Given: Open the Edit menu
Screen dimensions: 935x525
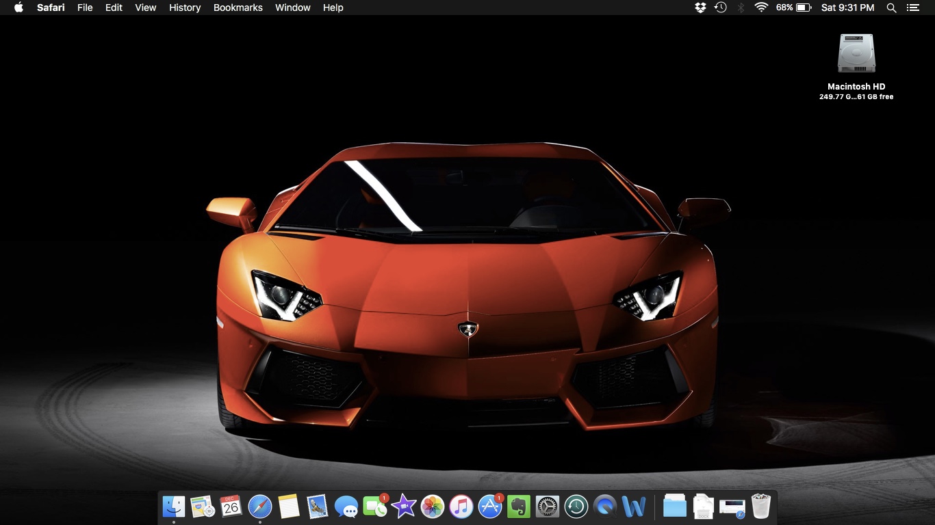Looking at the screenshot, I should (114, 8).
